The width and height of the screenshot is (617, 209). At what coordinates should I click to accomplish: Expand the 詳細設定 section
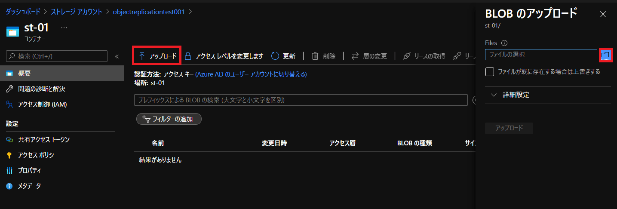(548, 95)
